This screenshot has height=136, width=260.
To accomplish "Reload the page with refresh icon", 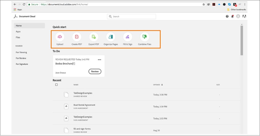I will 24,4.
